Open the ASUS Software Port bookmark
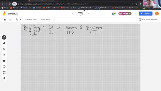The image size is (161, 91). tap(86, 8)
